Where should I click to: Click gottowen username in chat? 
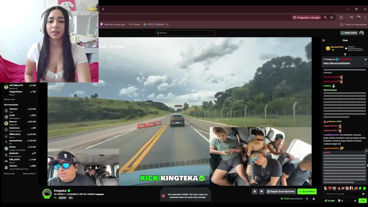click(x=331, y=122)
